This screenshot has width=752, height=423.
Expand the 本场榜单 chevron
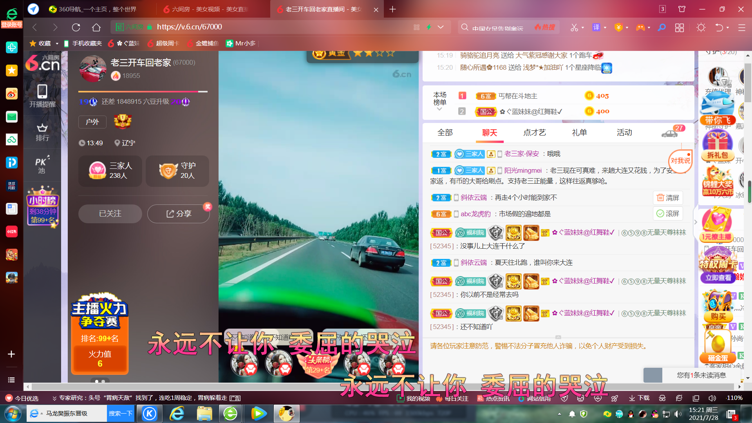point(439,109)
